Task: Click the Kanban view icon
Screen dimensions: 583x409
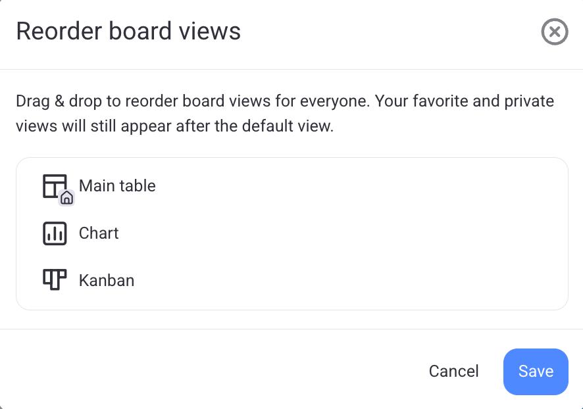Action: tap(55, 280)
